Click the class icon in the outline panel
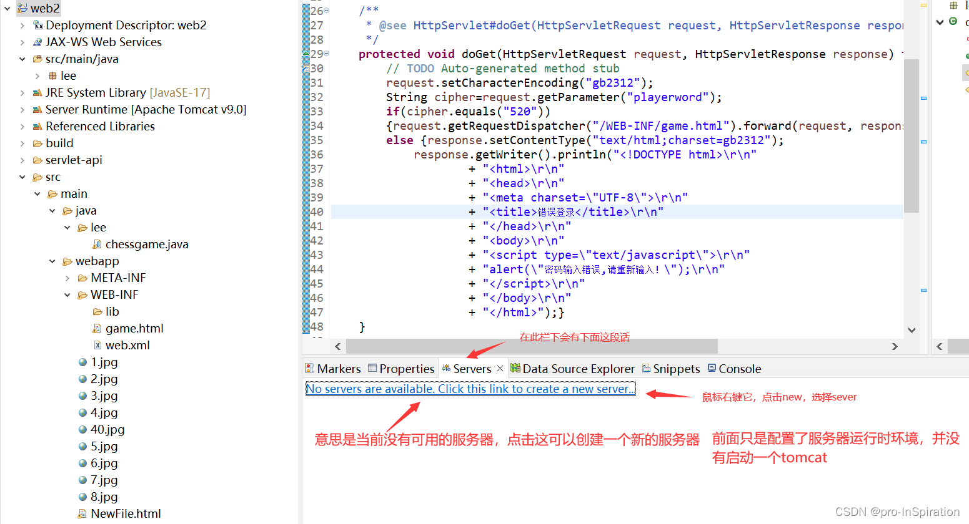The height and width of the screenshot is (524, 969). [x=953, y=21]
